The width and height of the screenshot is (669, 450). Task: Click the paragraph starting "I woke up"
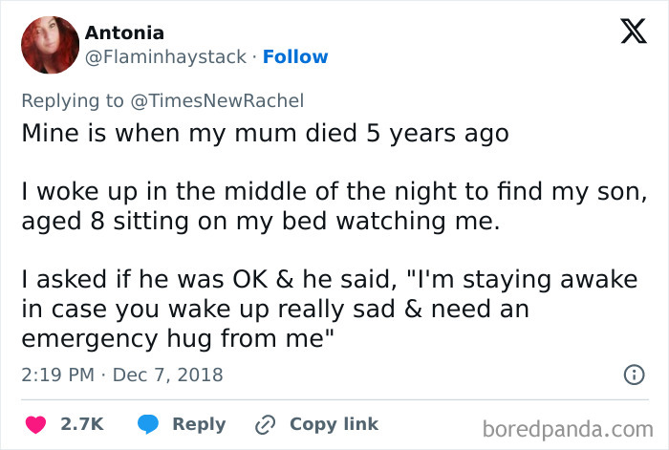click(334, 207)
